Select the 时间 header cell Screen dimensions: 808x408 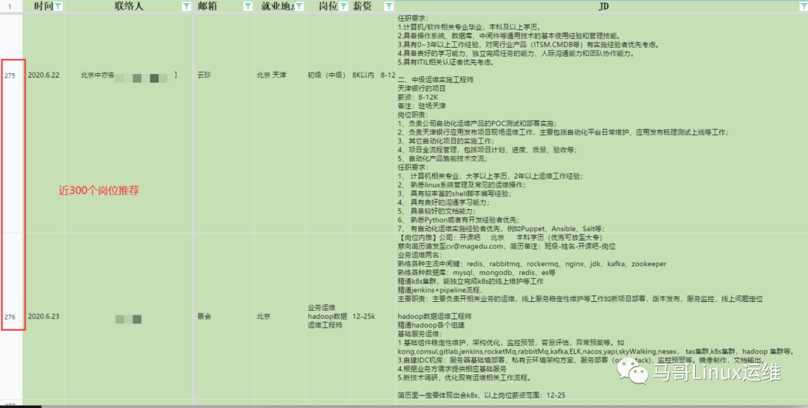43,6
